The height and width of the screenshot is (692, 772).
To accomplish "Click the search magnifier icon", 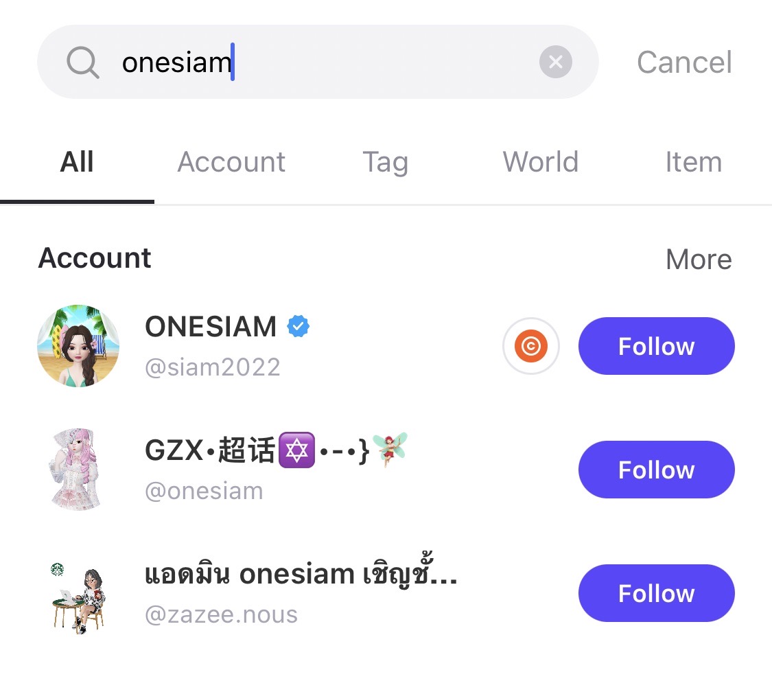I will 83,62.
